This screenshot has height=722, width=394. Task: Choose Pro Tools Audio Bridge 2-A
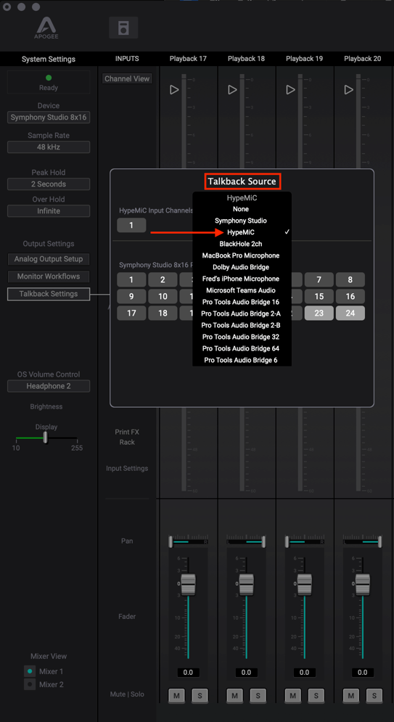point(242,313)
